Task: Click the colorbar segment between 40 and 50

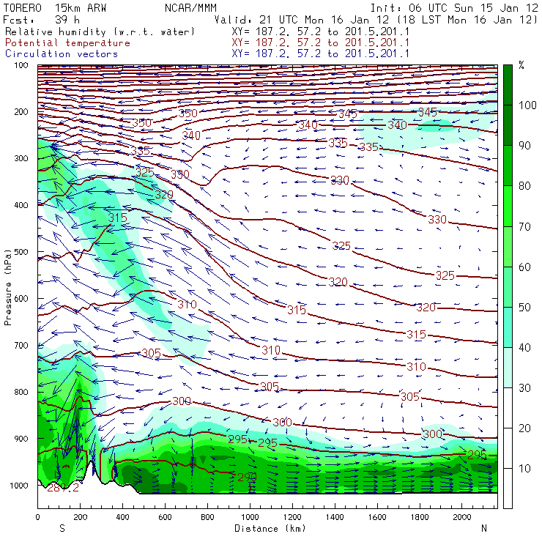Action: click(x=508, y=327)
